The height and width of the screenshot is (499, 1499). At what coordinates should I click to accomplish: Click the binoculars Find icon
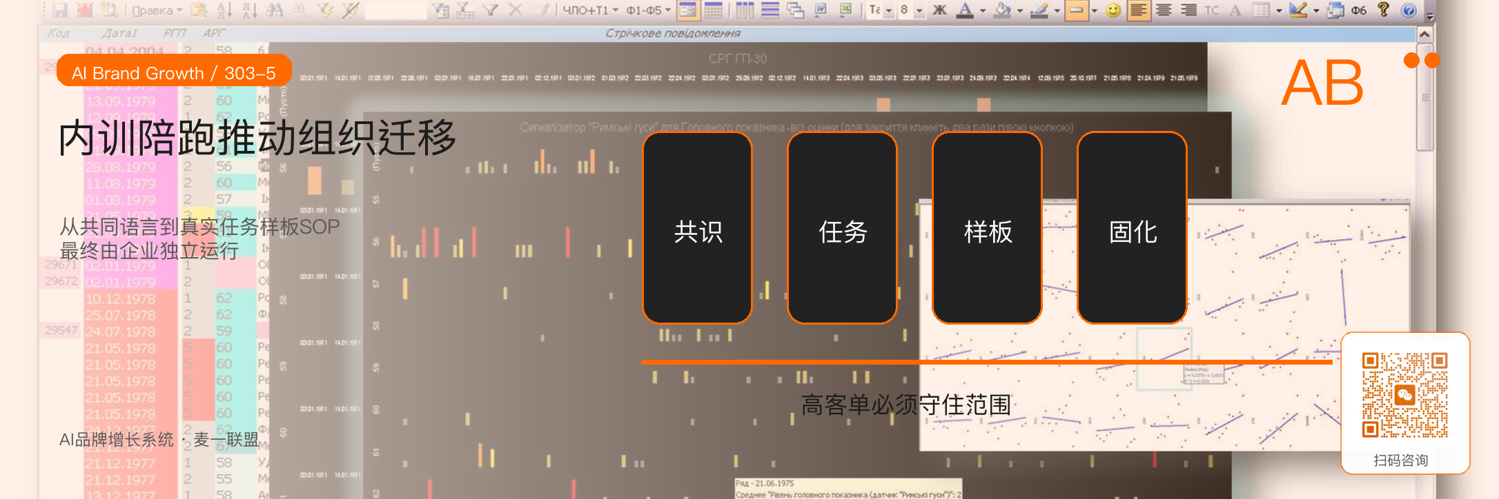275,10
